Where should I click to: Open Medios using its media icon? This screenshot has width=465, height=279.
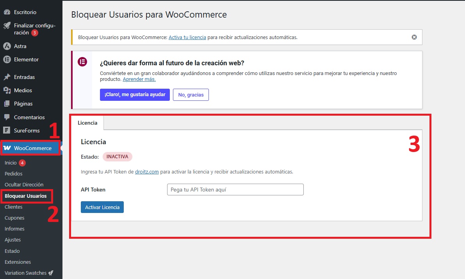point(7,90)
